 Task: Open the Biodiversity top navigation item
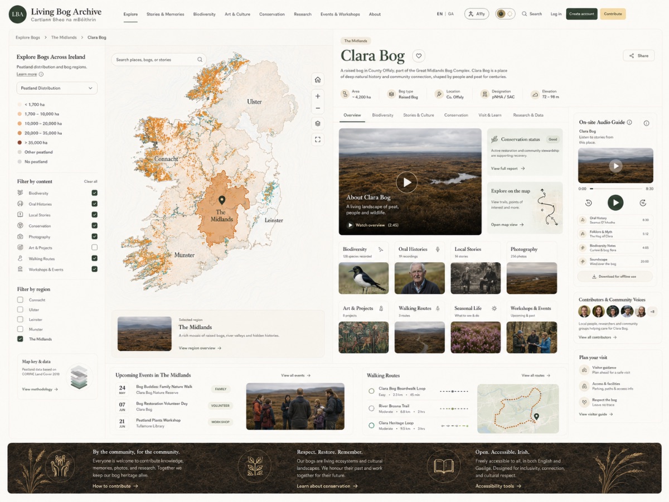[x=204, y=14]
